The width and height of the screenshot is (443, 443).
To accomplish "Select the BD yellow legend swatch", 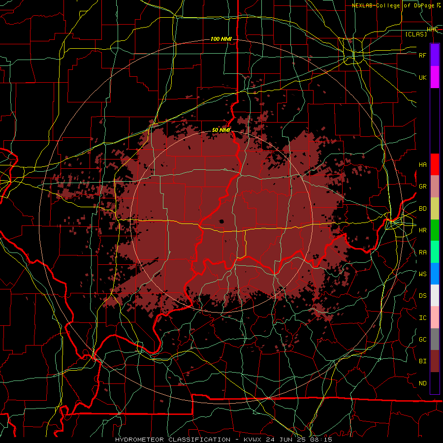I will tap(435, 208).
